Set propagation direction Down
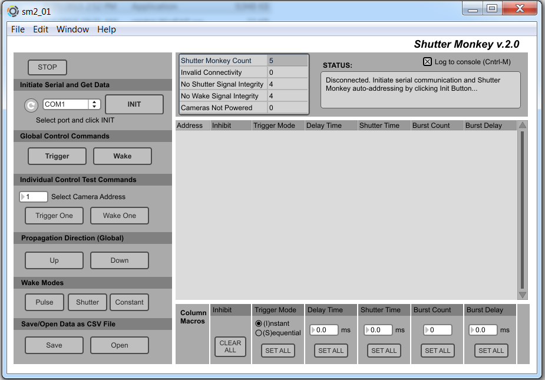The height and width of the screenshot is (380, 545). (x=120, y=260)
